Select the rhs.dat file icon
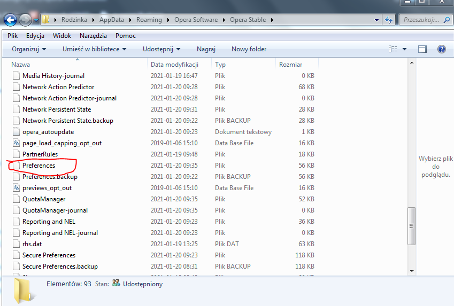The height and width of the screenshot is (306, 454). tap(16, 244)
